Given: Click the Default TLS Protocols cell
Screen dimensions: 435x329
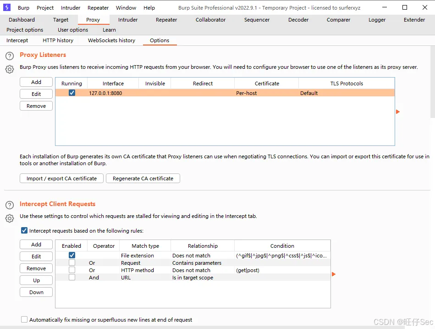Looking at the screenshot, I should [347, 93].
